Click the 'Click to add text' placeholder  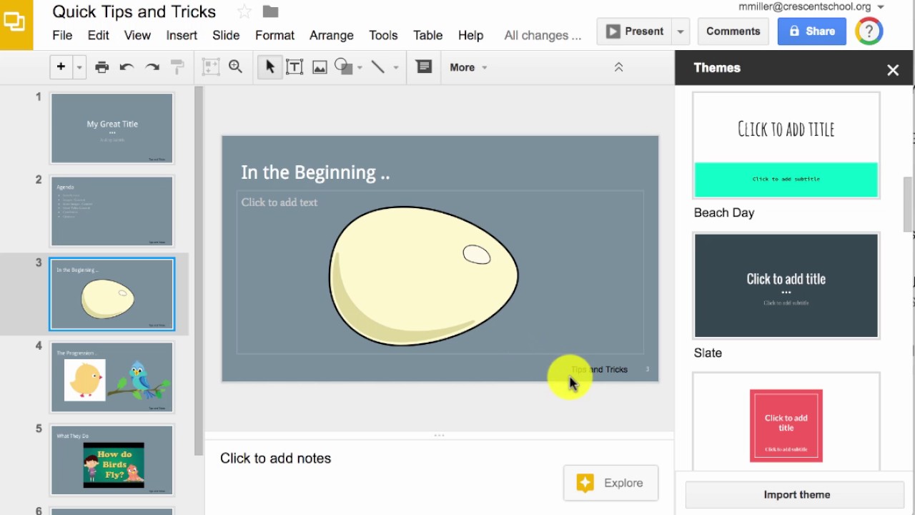point(280,202)
